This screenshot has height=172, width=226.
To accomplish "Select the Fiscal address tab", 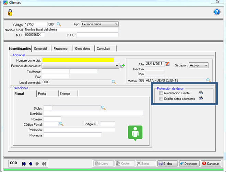I will click(19, 94).
